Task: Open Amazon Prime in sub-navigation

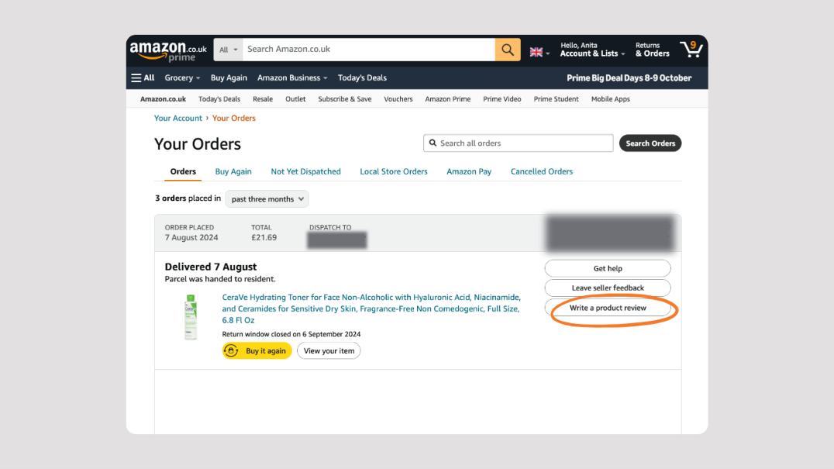Action: pos(448,99)
